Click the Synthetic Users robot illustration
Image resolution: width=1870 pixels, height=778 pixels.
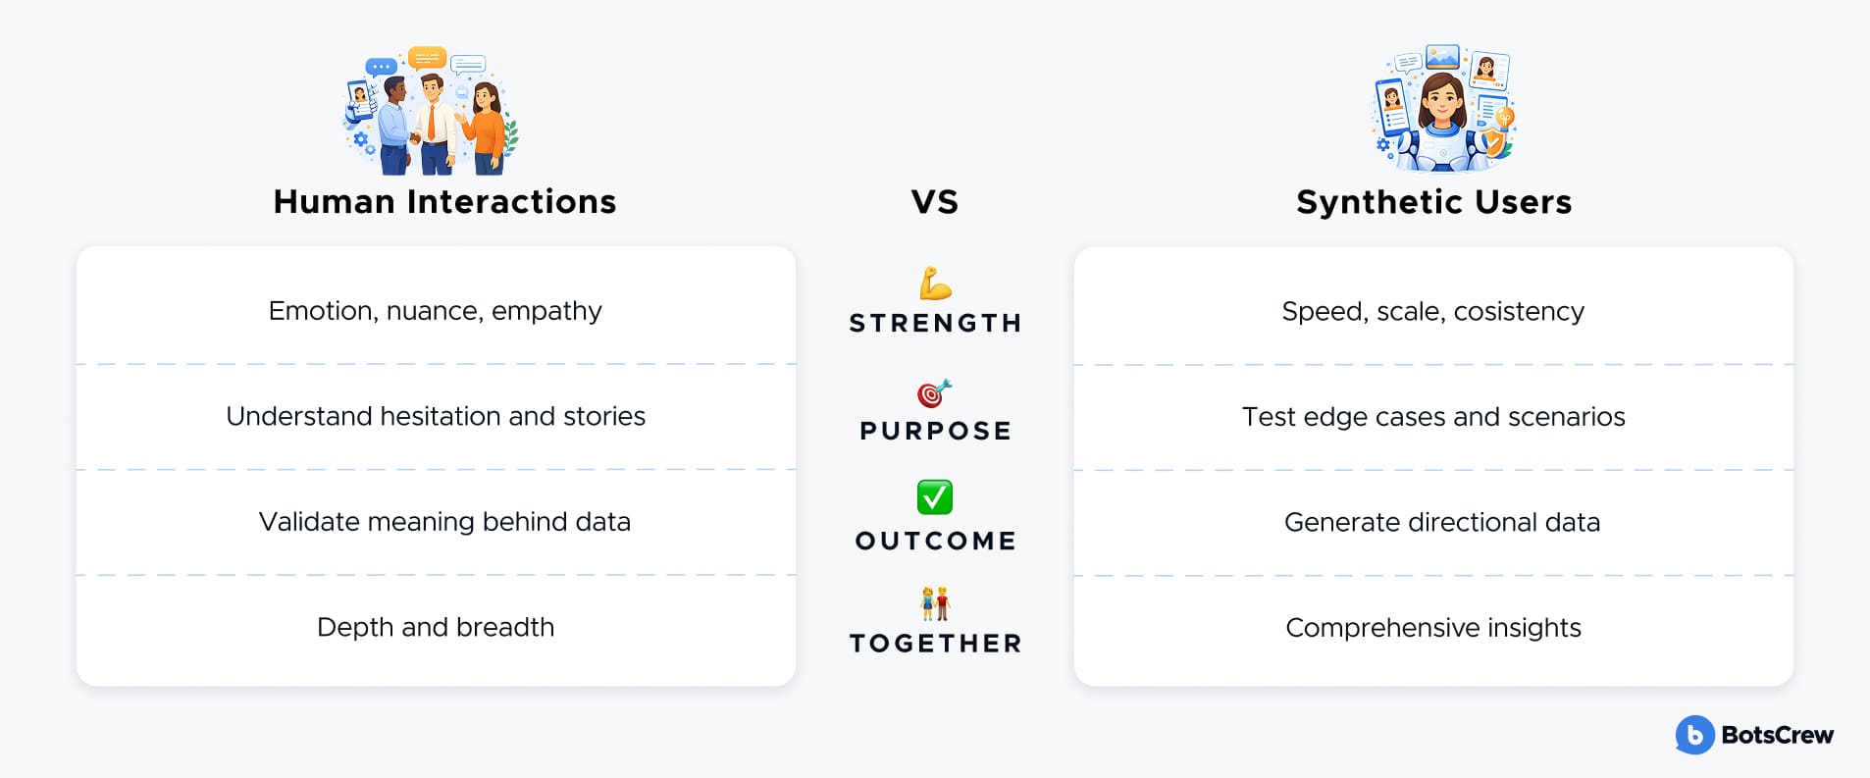pos(1442,108)
